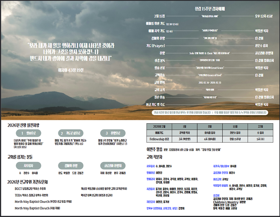Viewport: 280px width, 217px height.
Task: Click the 'Fellowship 섬김' row label cell
Action: (159, 139)
